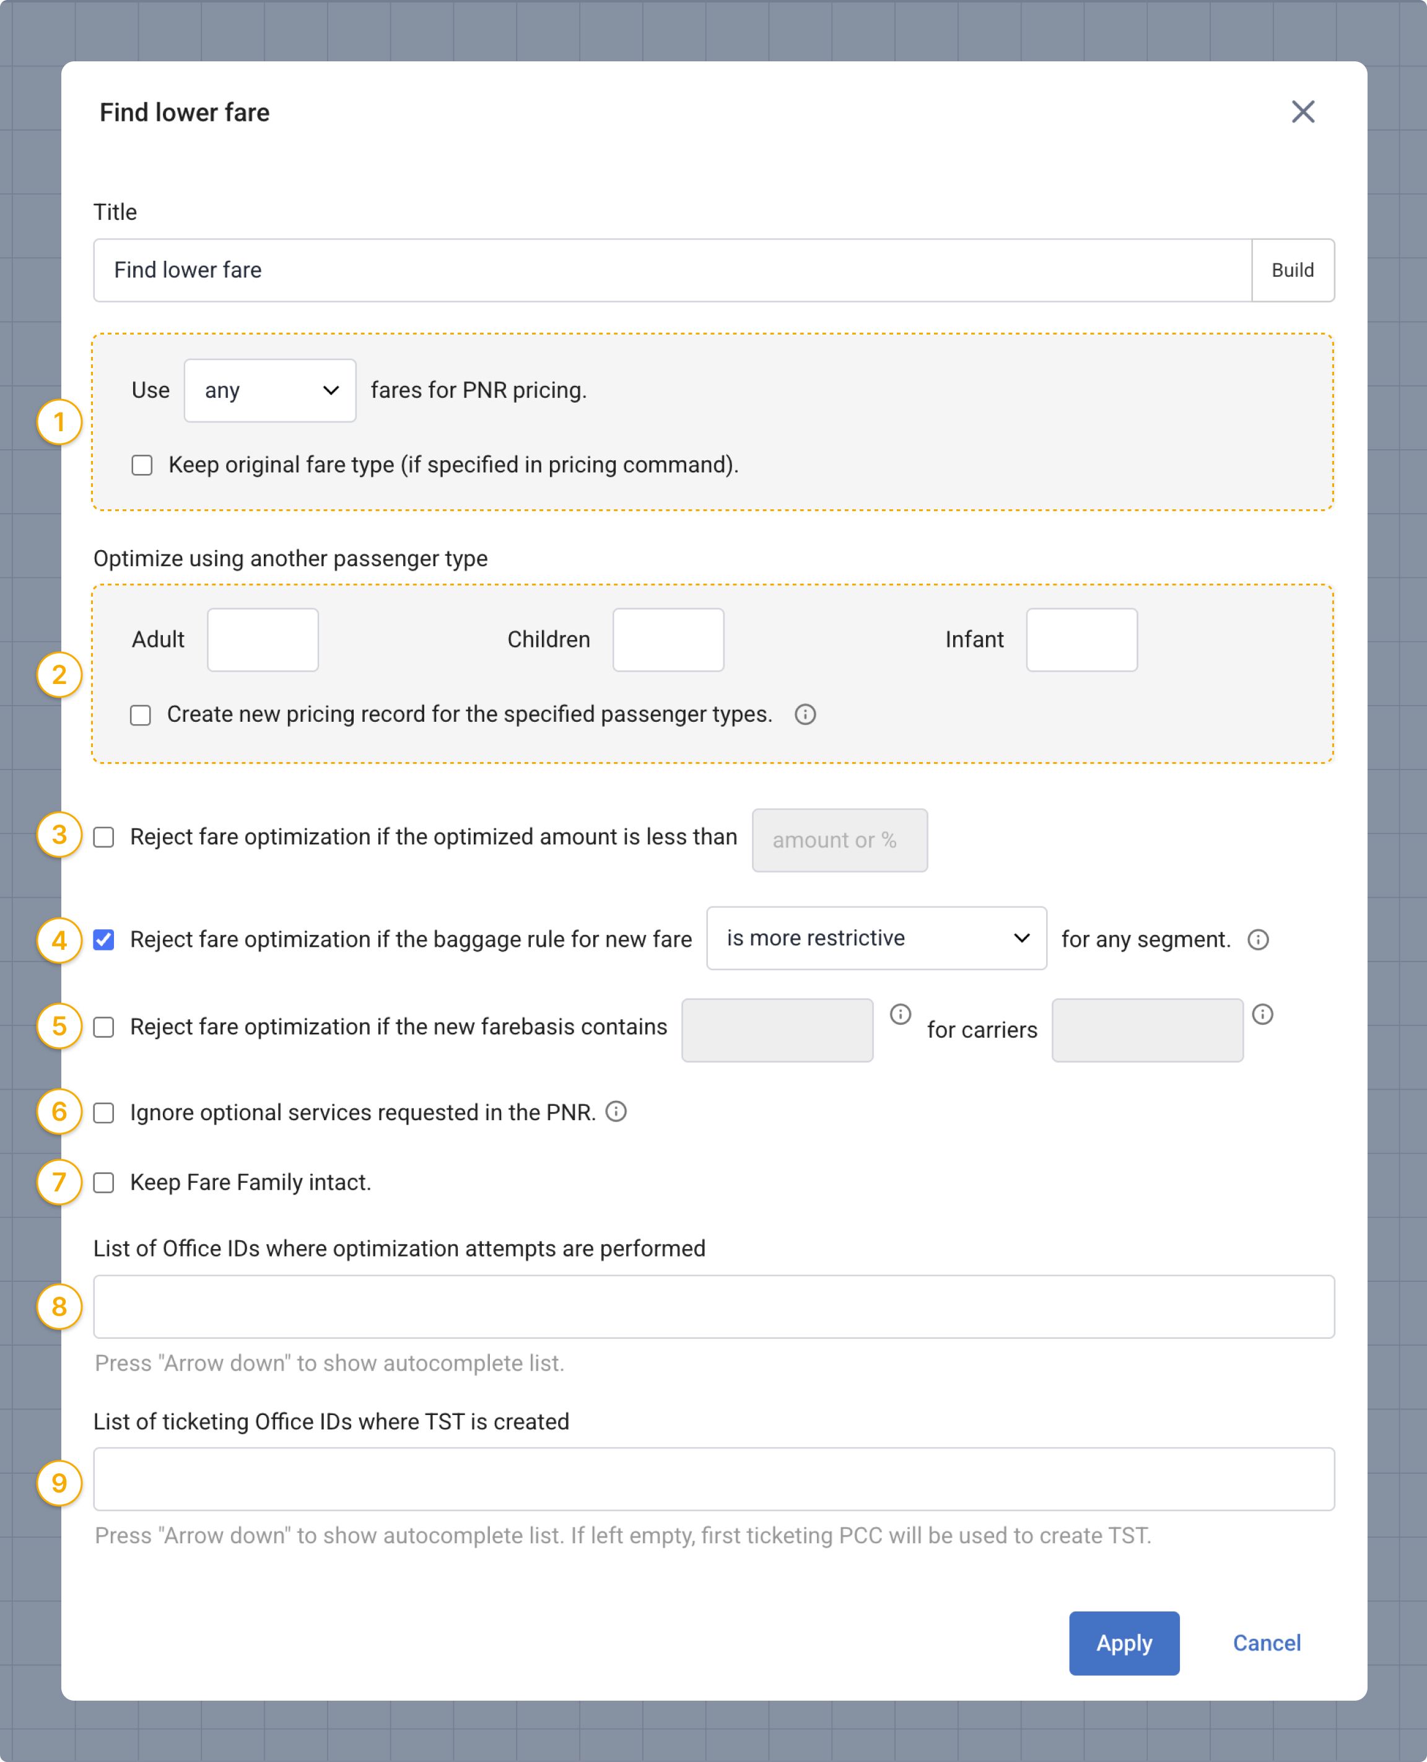Viewport: 1427px width, 1762px height.
Task: Focus the optimization Office IDs list field
Action: tap(713, 1305)
